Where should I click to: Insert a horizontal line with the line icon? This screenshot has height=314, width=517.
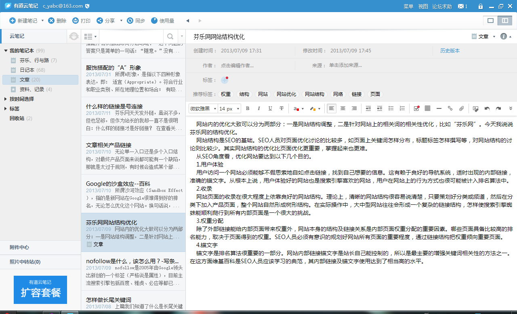click(x=439, y=108)
